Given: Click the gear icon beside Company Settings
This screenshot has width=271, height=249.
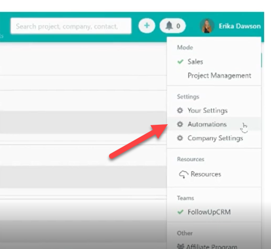Looking at the screenshot, I should pos(180,138).
